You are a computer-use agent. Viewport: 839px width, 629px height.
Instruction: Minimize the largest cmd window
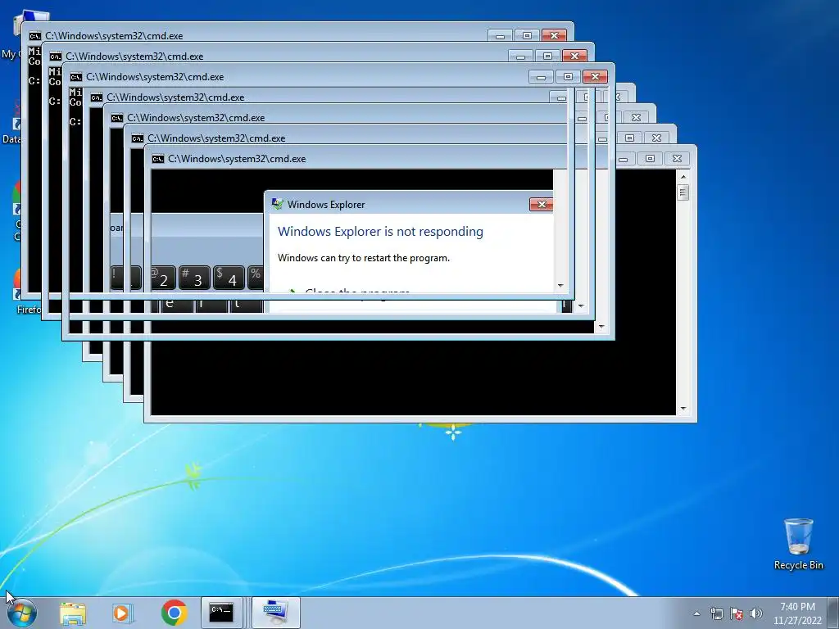623,158
